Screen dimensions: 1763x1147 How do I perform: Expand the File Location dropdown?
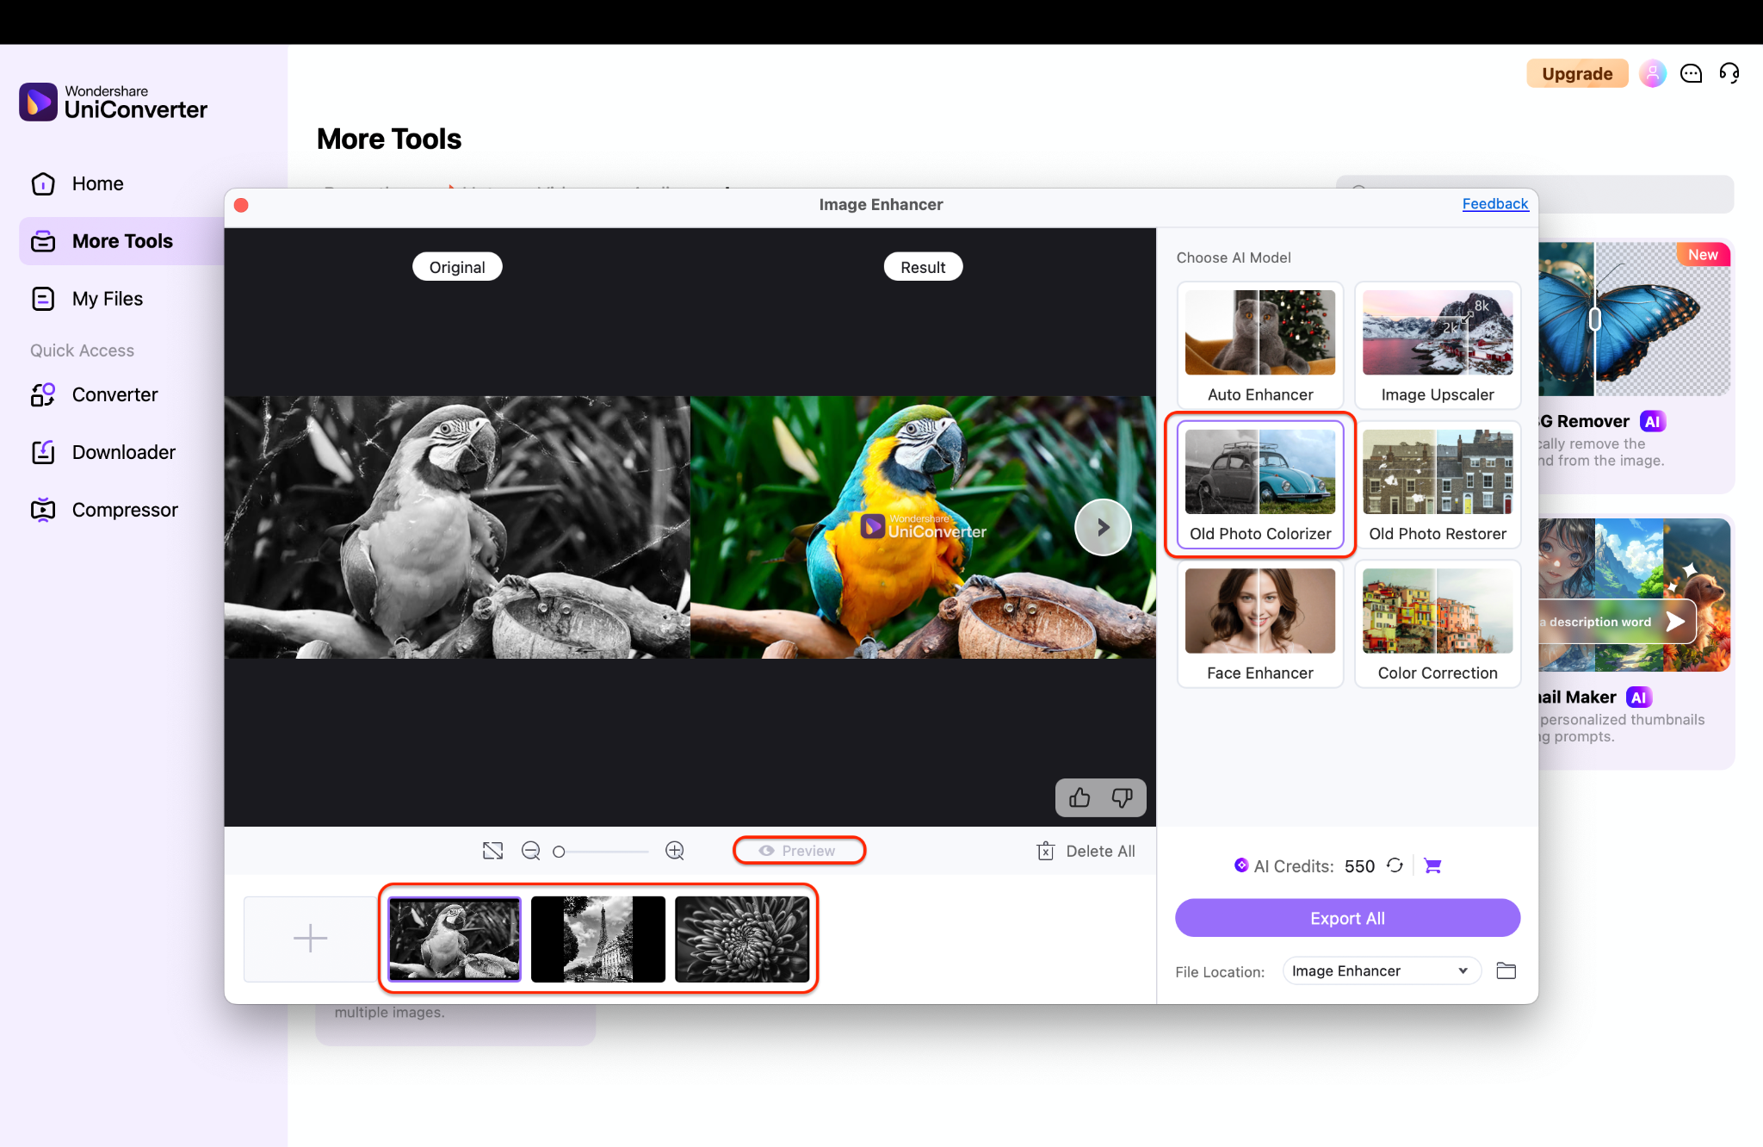point(1381,971)
